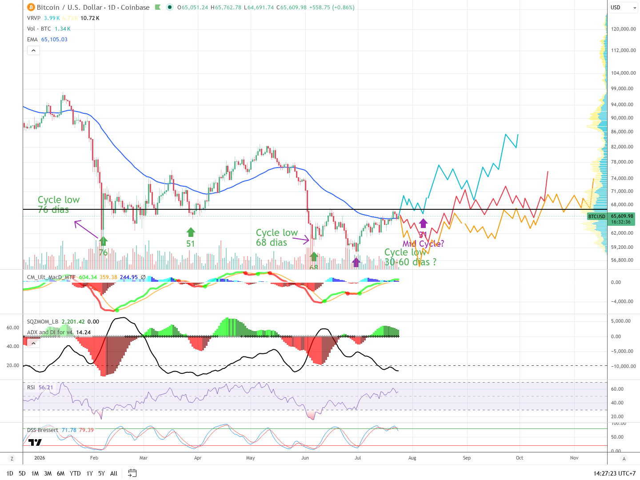Click the green flag icon beside Coinbase
This screenshot has height=480, width=640.
158,7
